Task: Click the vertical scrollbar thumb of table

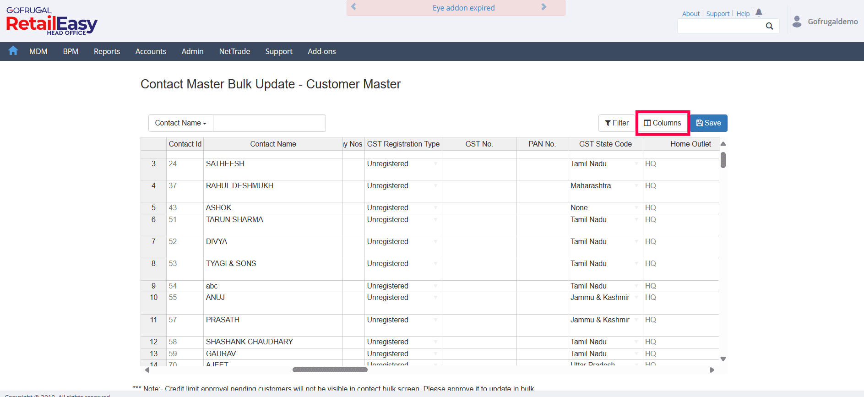Action: 723,160
